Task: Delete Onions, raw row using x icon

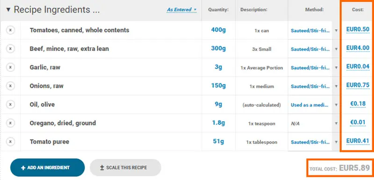Action: pos(10,86)
